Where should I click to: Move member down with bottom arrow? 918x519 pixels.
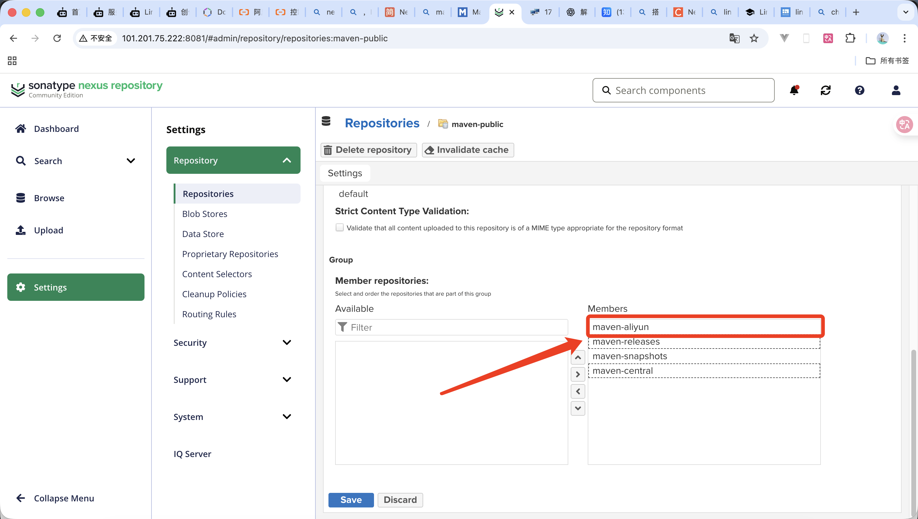pos(578,408)
